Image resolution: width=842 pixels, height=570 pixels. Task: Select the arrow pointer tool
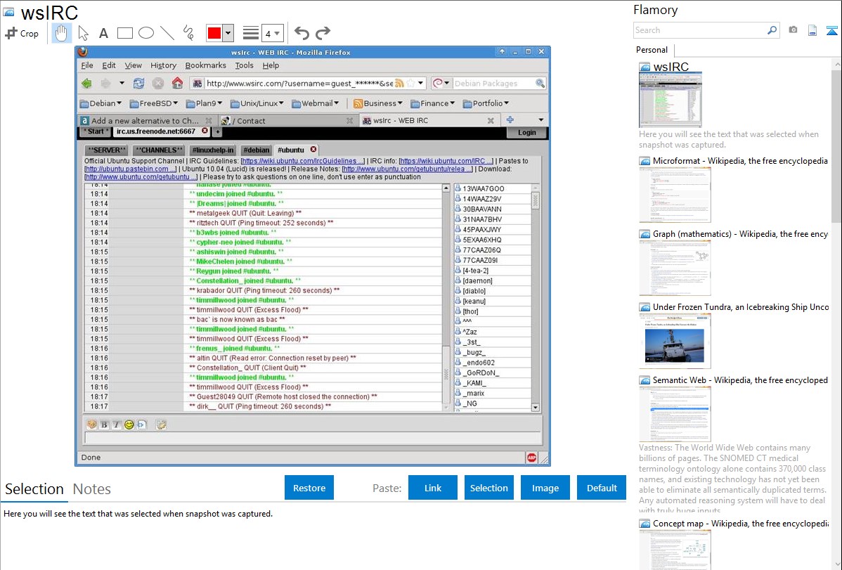pyautogui.click(x=83, y=33)
